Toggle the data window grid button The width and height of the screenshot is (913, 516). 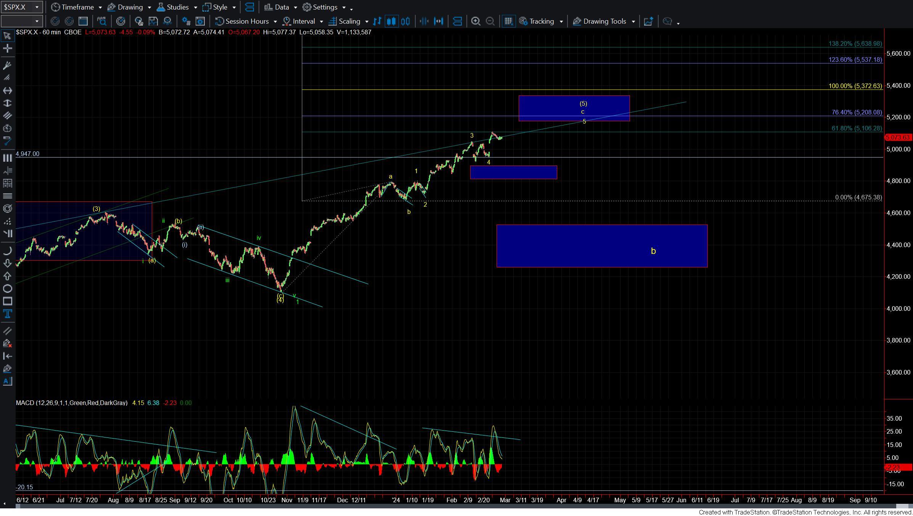tap(508, 21)
